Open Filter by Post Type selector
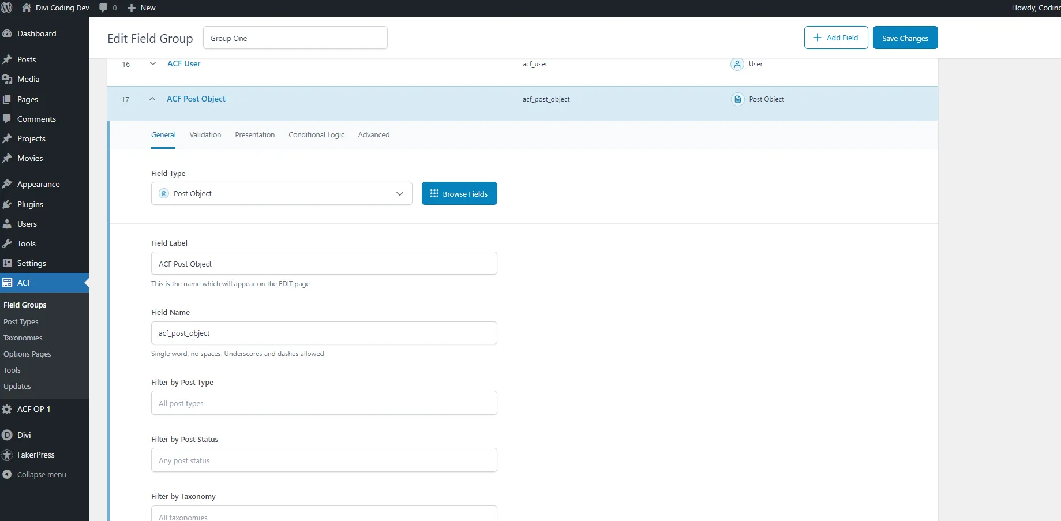The image size is (1061, 521). 324,403
